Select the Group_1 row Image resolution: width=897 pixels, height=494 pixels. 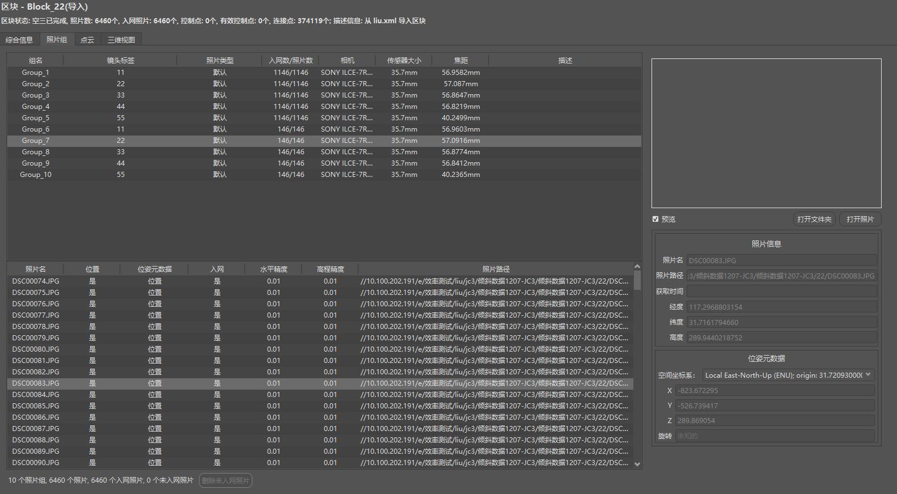point(324,73)
